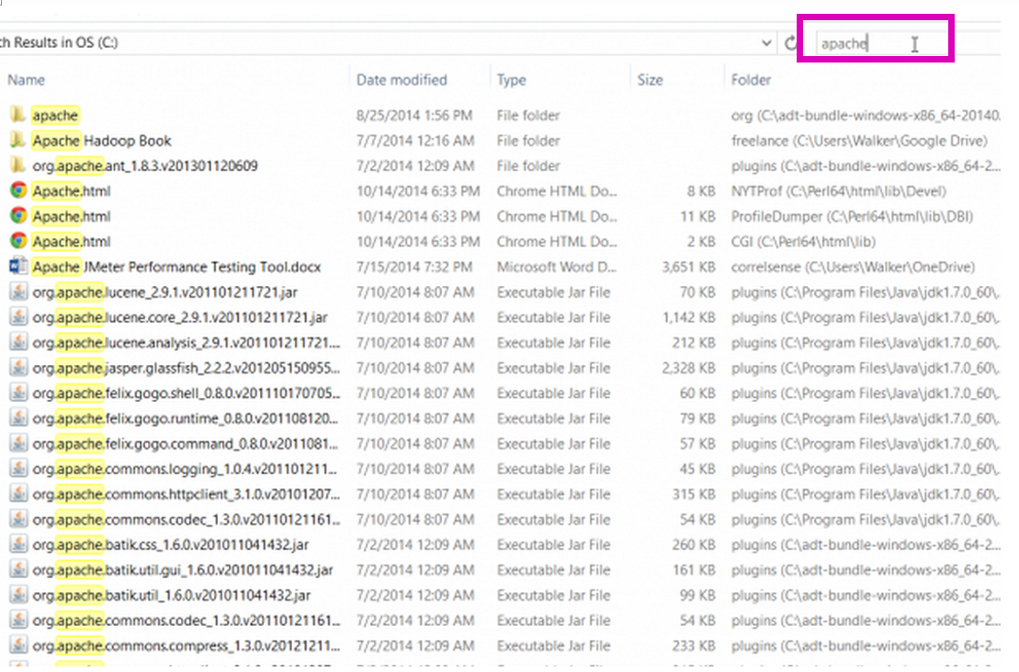The image size is (1019, 672).
Task: Click jar icon of org.apache.commons.compress
Action: pyautogui.click(x=18, y=645)
